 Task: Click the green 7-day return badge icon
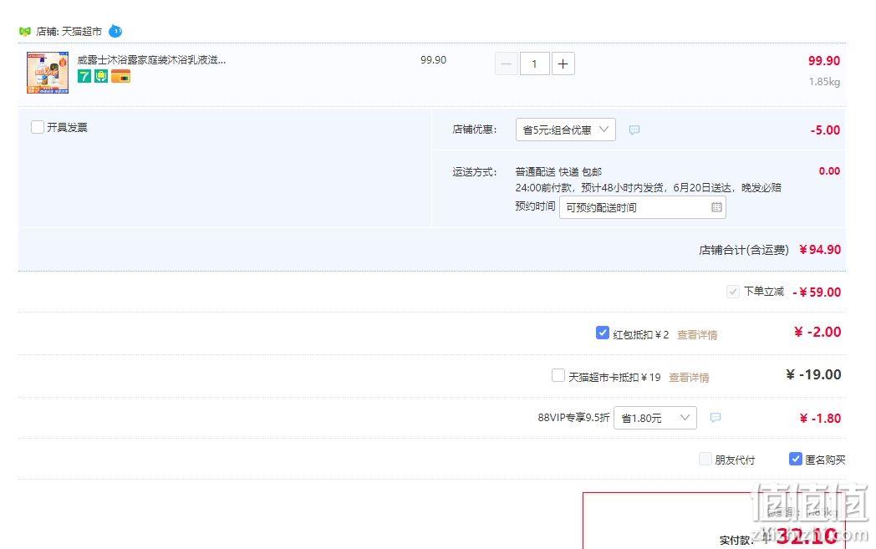click(x=84, y=77)
